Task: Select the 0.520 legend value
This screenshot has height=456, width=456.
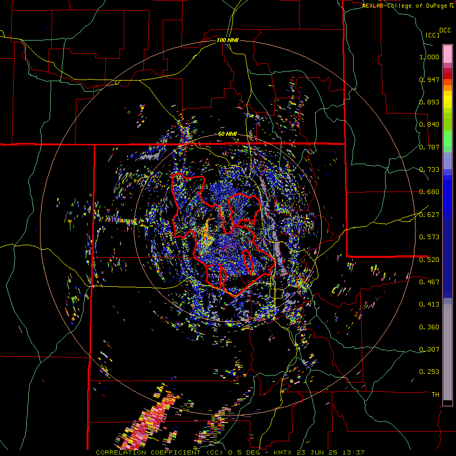Action: [x=429, y=260]
